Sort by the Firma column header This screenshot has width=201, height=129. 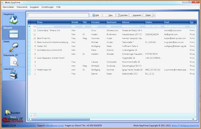(53, 22)
